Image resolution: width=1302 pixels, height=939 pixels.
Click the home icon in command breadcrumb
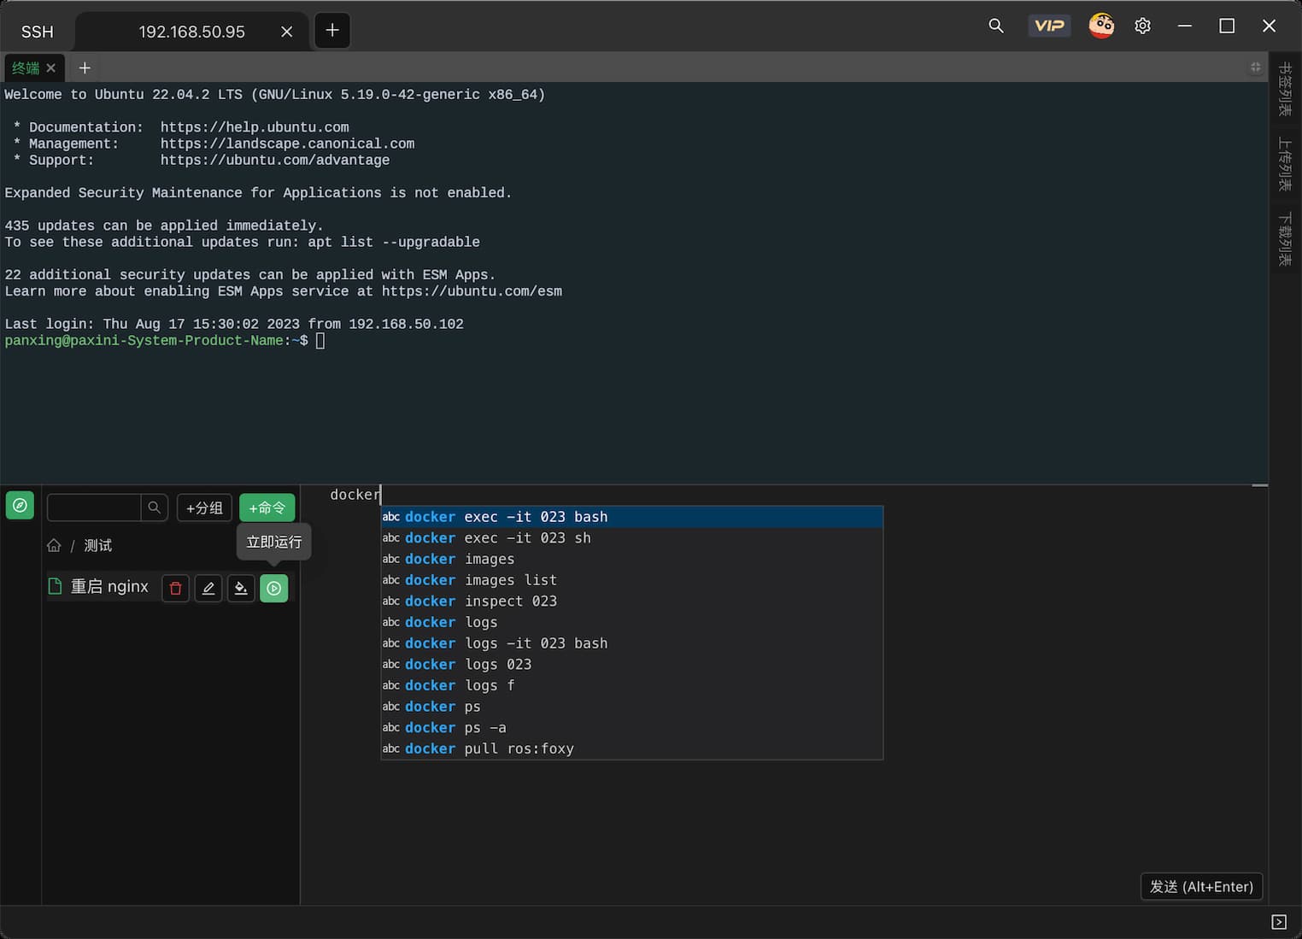tap(54, 545)
